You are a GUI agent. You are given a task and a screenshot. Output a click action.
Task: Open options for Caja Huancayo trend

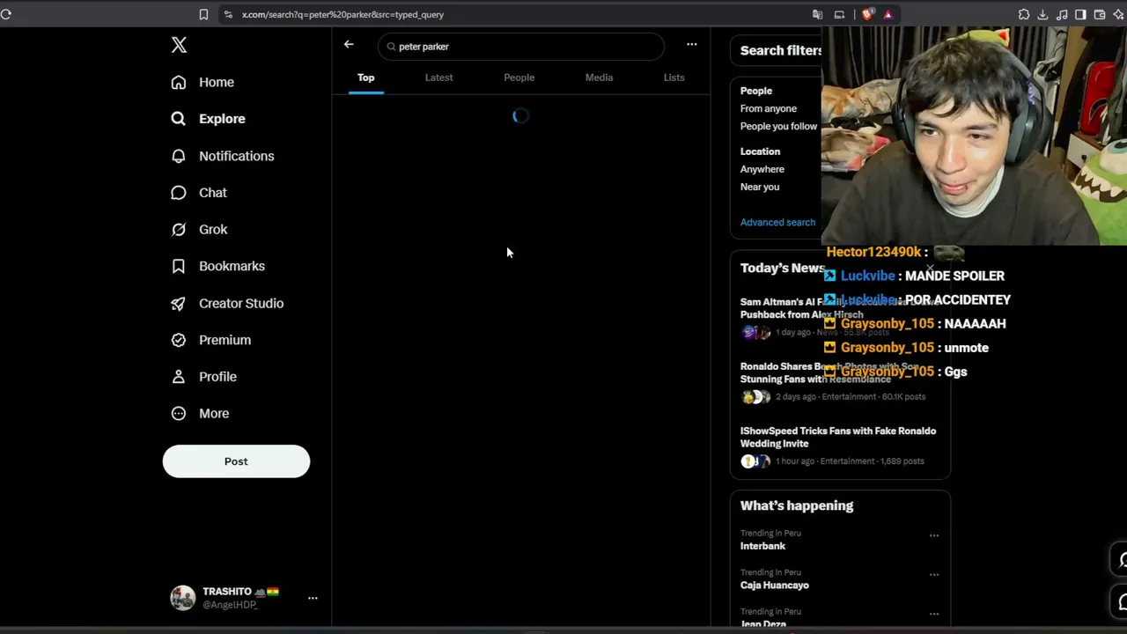934,574
